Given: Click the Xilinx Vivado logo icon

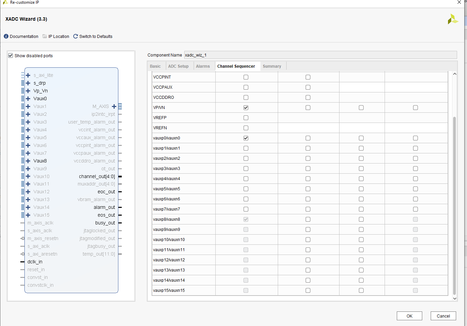Looking at the screenshot, I should (x=453, y=19).
